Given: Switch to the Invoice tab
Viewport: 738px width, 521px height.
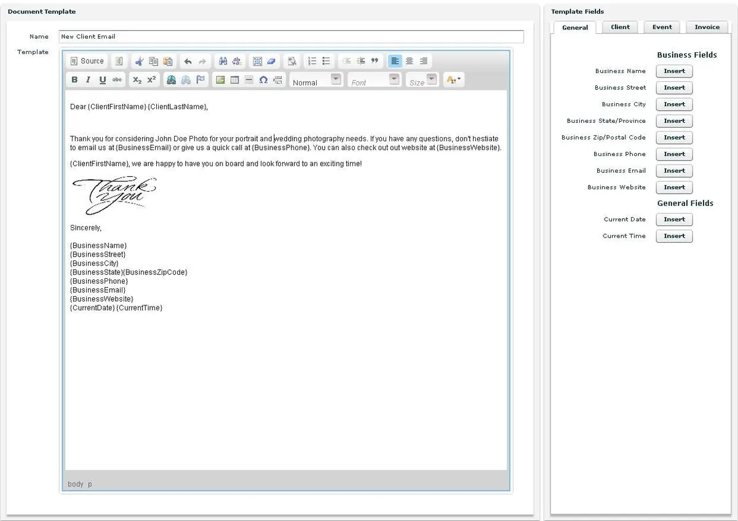Looking at the screenshot, I should click(x=707, y=27).
